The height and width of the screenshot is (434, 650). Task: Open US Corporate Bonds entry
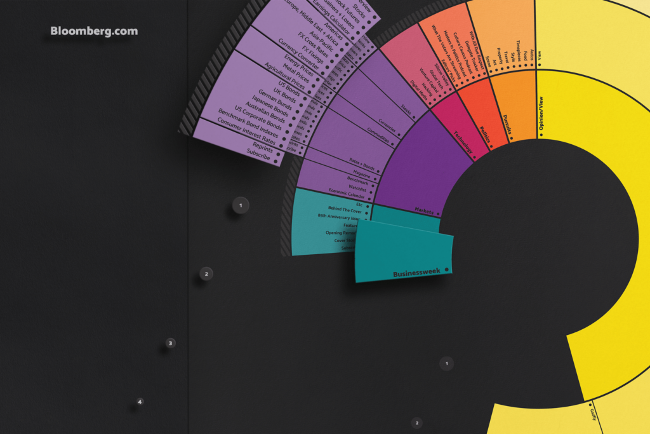(257, 119)
